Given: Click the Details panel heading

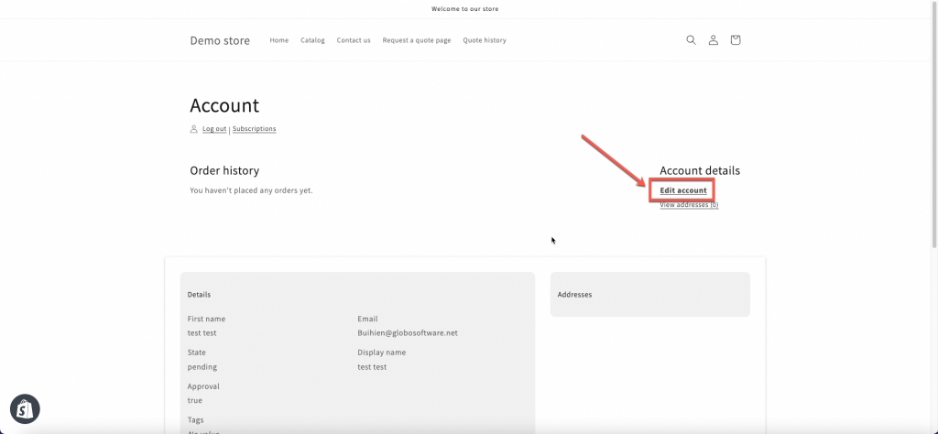Looking at the screenshot, I should point(199,295).
